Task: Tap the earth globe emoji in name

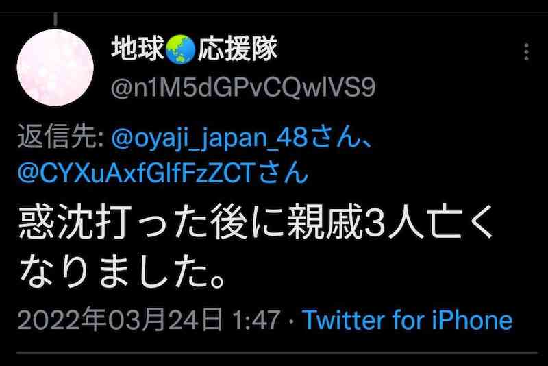Action: pos(180,49)
